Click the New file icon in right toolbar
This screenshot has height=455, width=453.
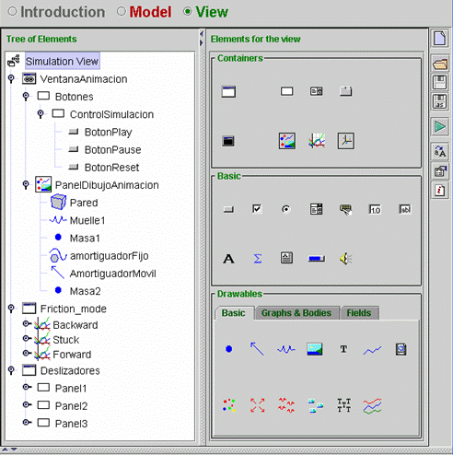click(440, 39)
